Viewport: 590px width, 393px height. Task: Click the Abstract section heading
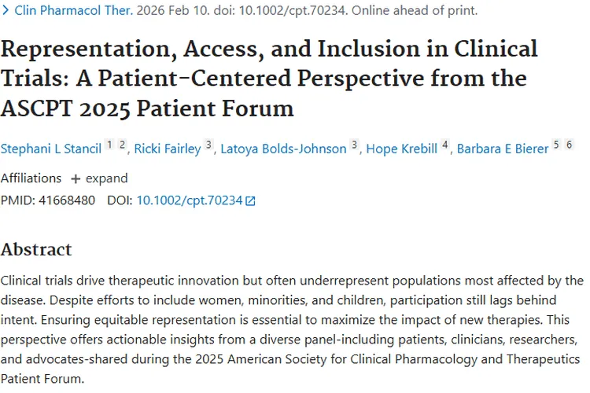[x=36, y=250]
